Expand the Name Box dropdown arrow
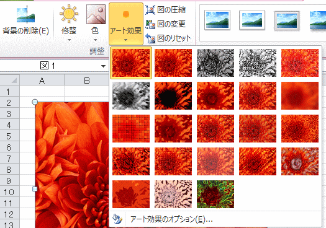 pos(103,66)
